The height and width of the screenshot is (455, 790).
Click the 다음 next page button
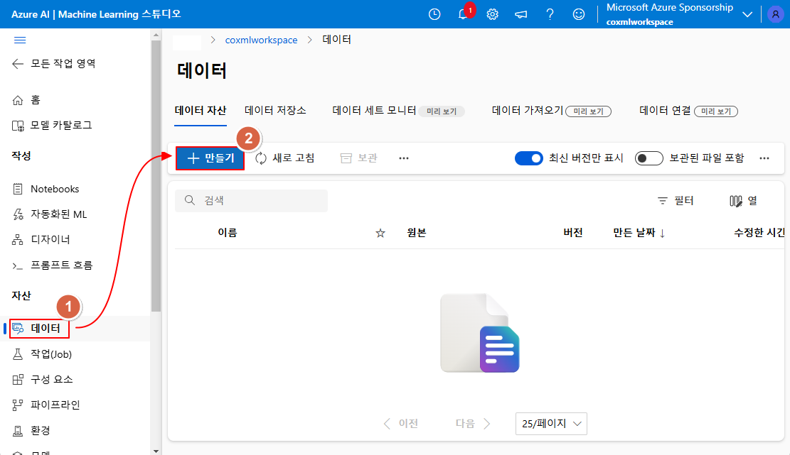pos(473,424)
